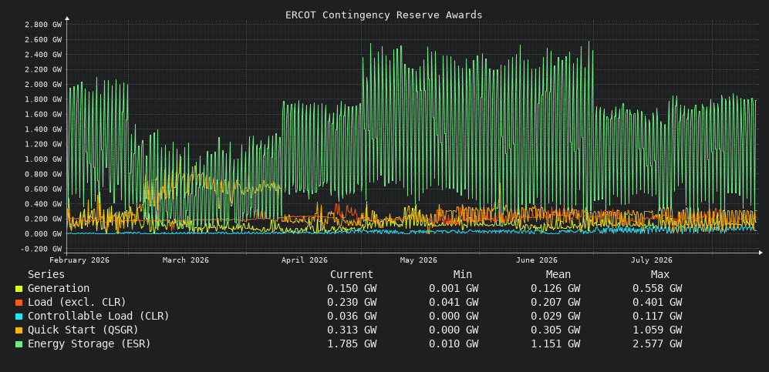Screen dimensions: 769x372
Task: Click the June 2026 x-axis label
Action: point(537,260)
